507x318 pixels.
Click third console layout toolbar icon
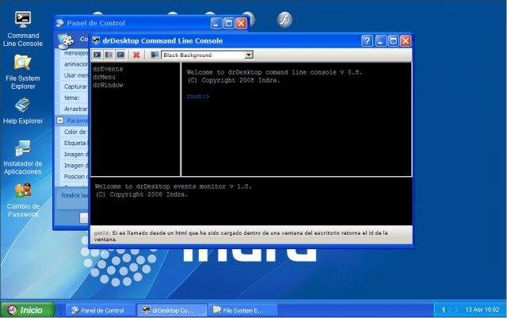(120, 55)
